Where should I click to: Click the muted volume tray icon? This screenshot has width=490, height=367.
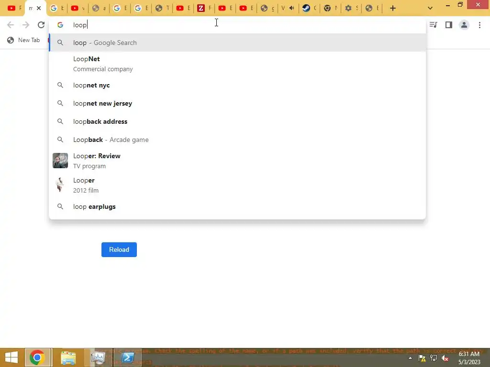pos(445,358)
